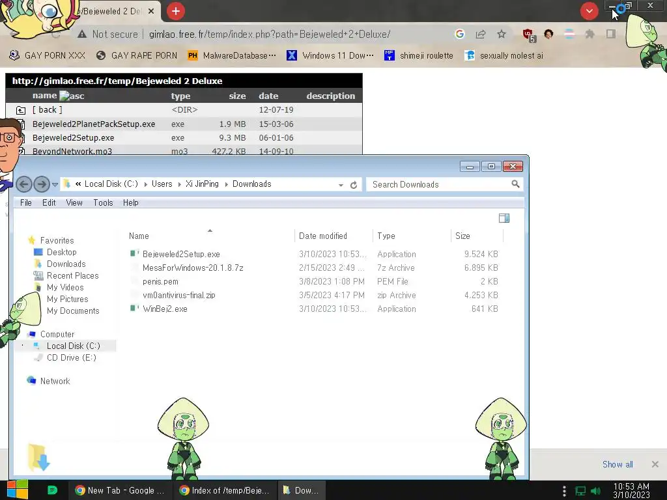Toggle the preview pane icon

pyautogui.click(x=504, y=218)
